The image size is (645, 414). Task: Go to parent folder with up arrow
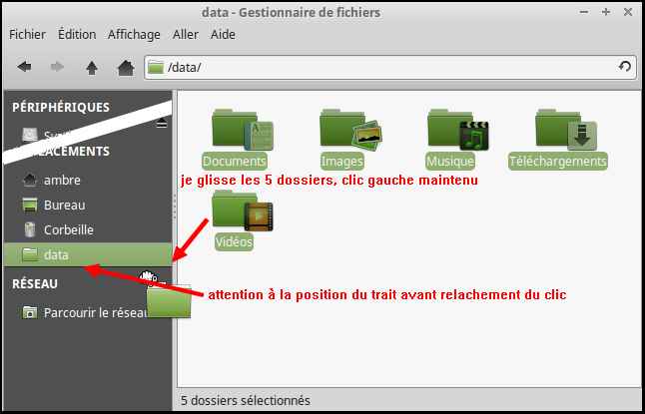pyautogui.click(x=91, y=68)
